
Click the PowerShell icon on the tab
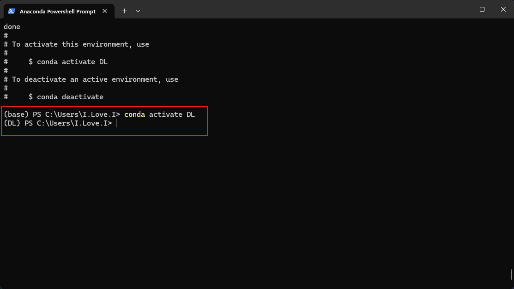point(12,11)
